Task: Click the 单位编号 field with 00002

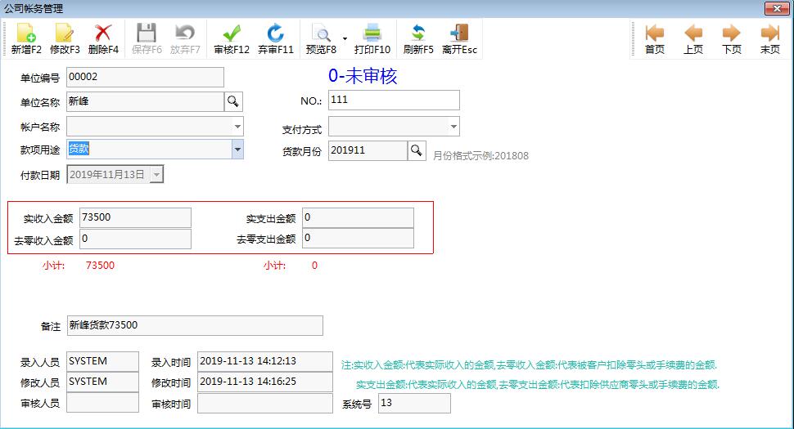Action: coord(146,78)
